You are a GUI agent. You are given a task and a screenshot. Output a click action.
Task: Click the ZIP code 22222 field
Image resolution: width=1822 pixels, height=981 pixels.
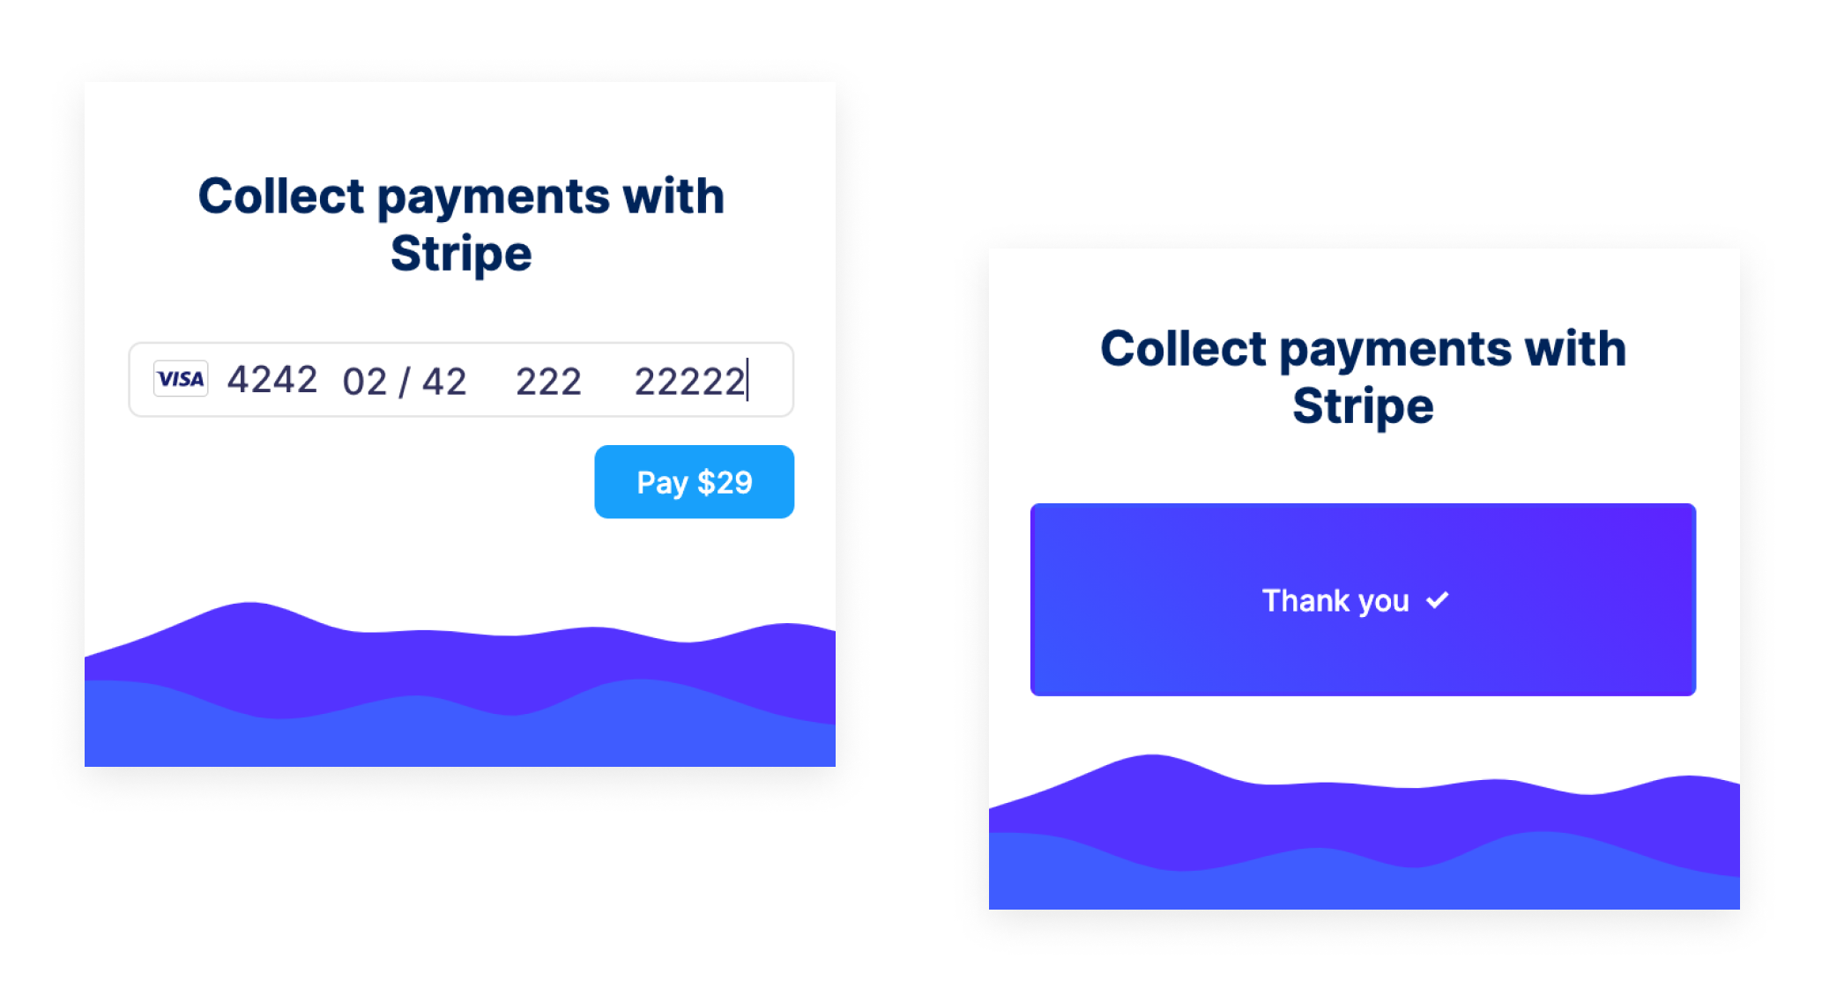688,379
